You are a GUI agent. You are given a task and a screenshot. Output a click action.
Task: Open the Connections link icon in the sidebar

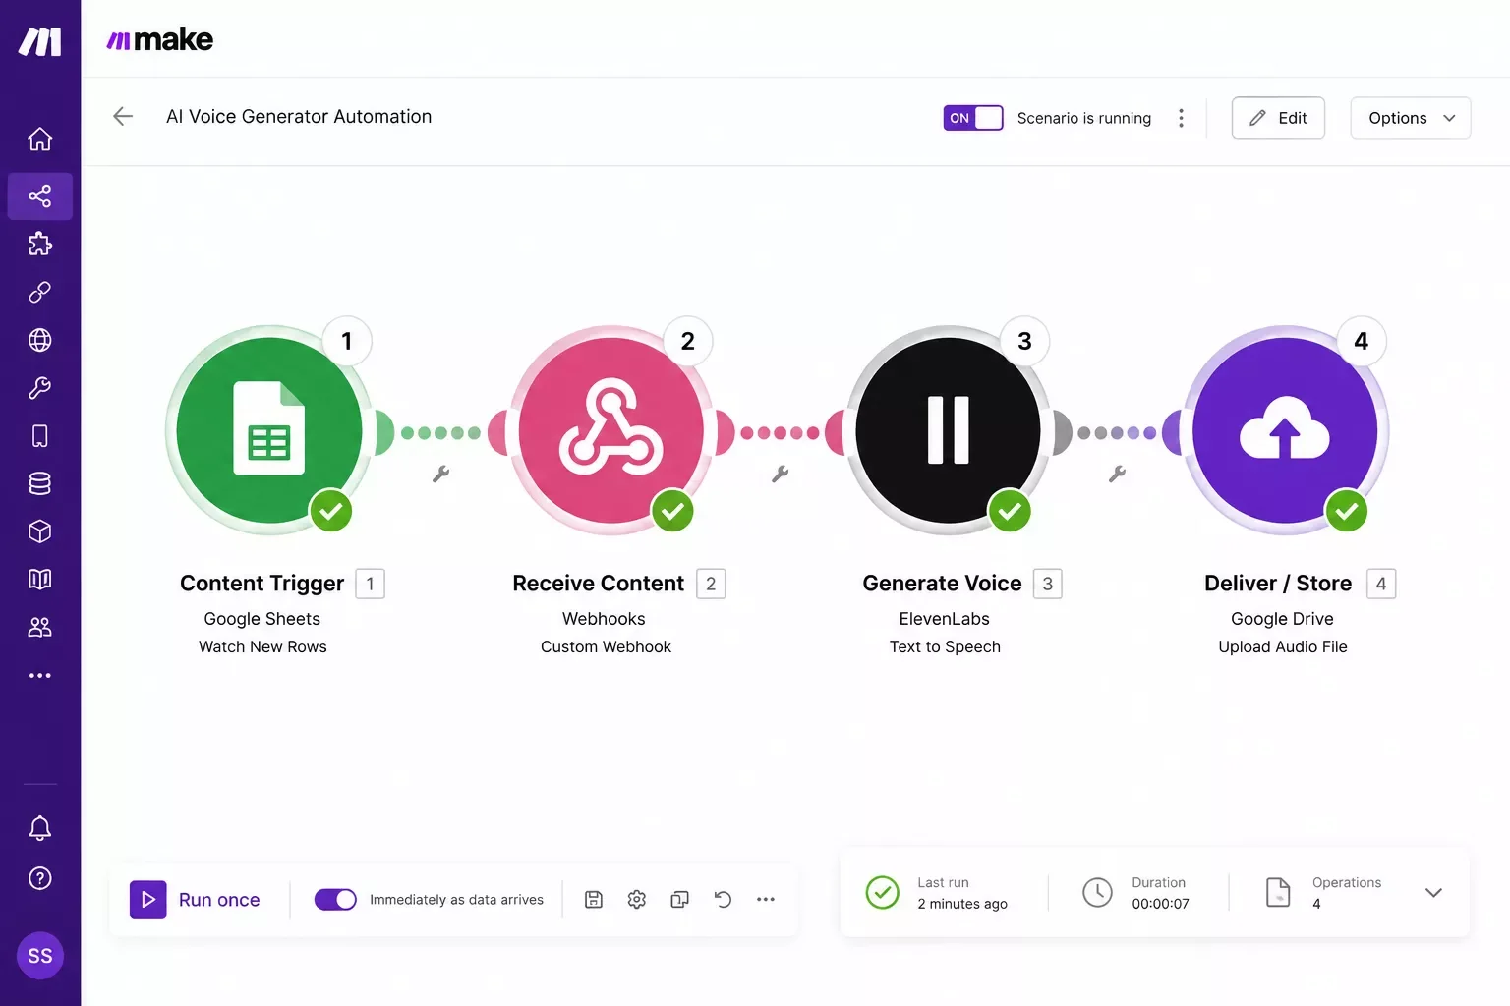click(40, 292)
